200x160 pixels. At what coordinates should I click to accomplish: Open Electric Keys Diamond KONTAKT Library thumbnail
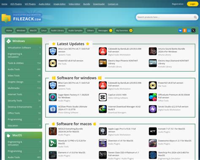153,63
